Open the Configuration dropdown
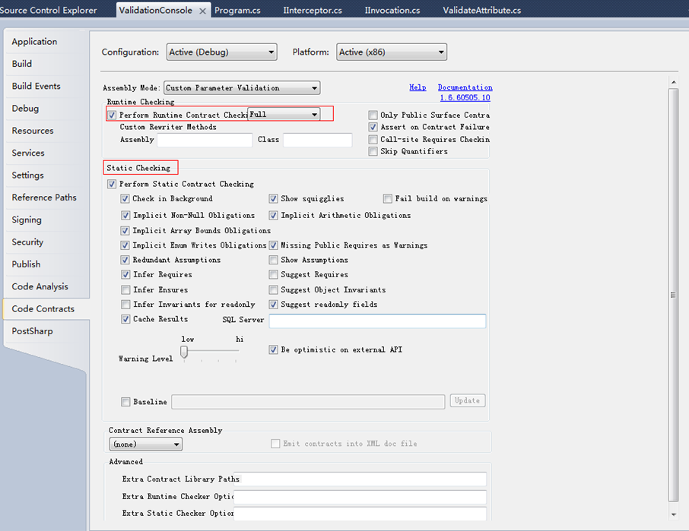The height and width of the screenshot is (531, 689). pyautogui.click(x=221, y=52)
